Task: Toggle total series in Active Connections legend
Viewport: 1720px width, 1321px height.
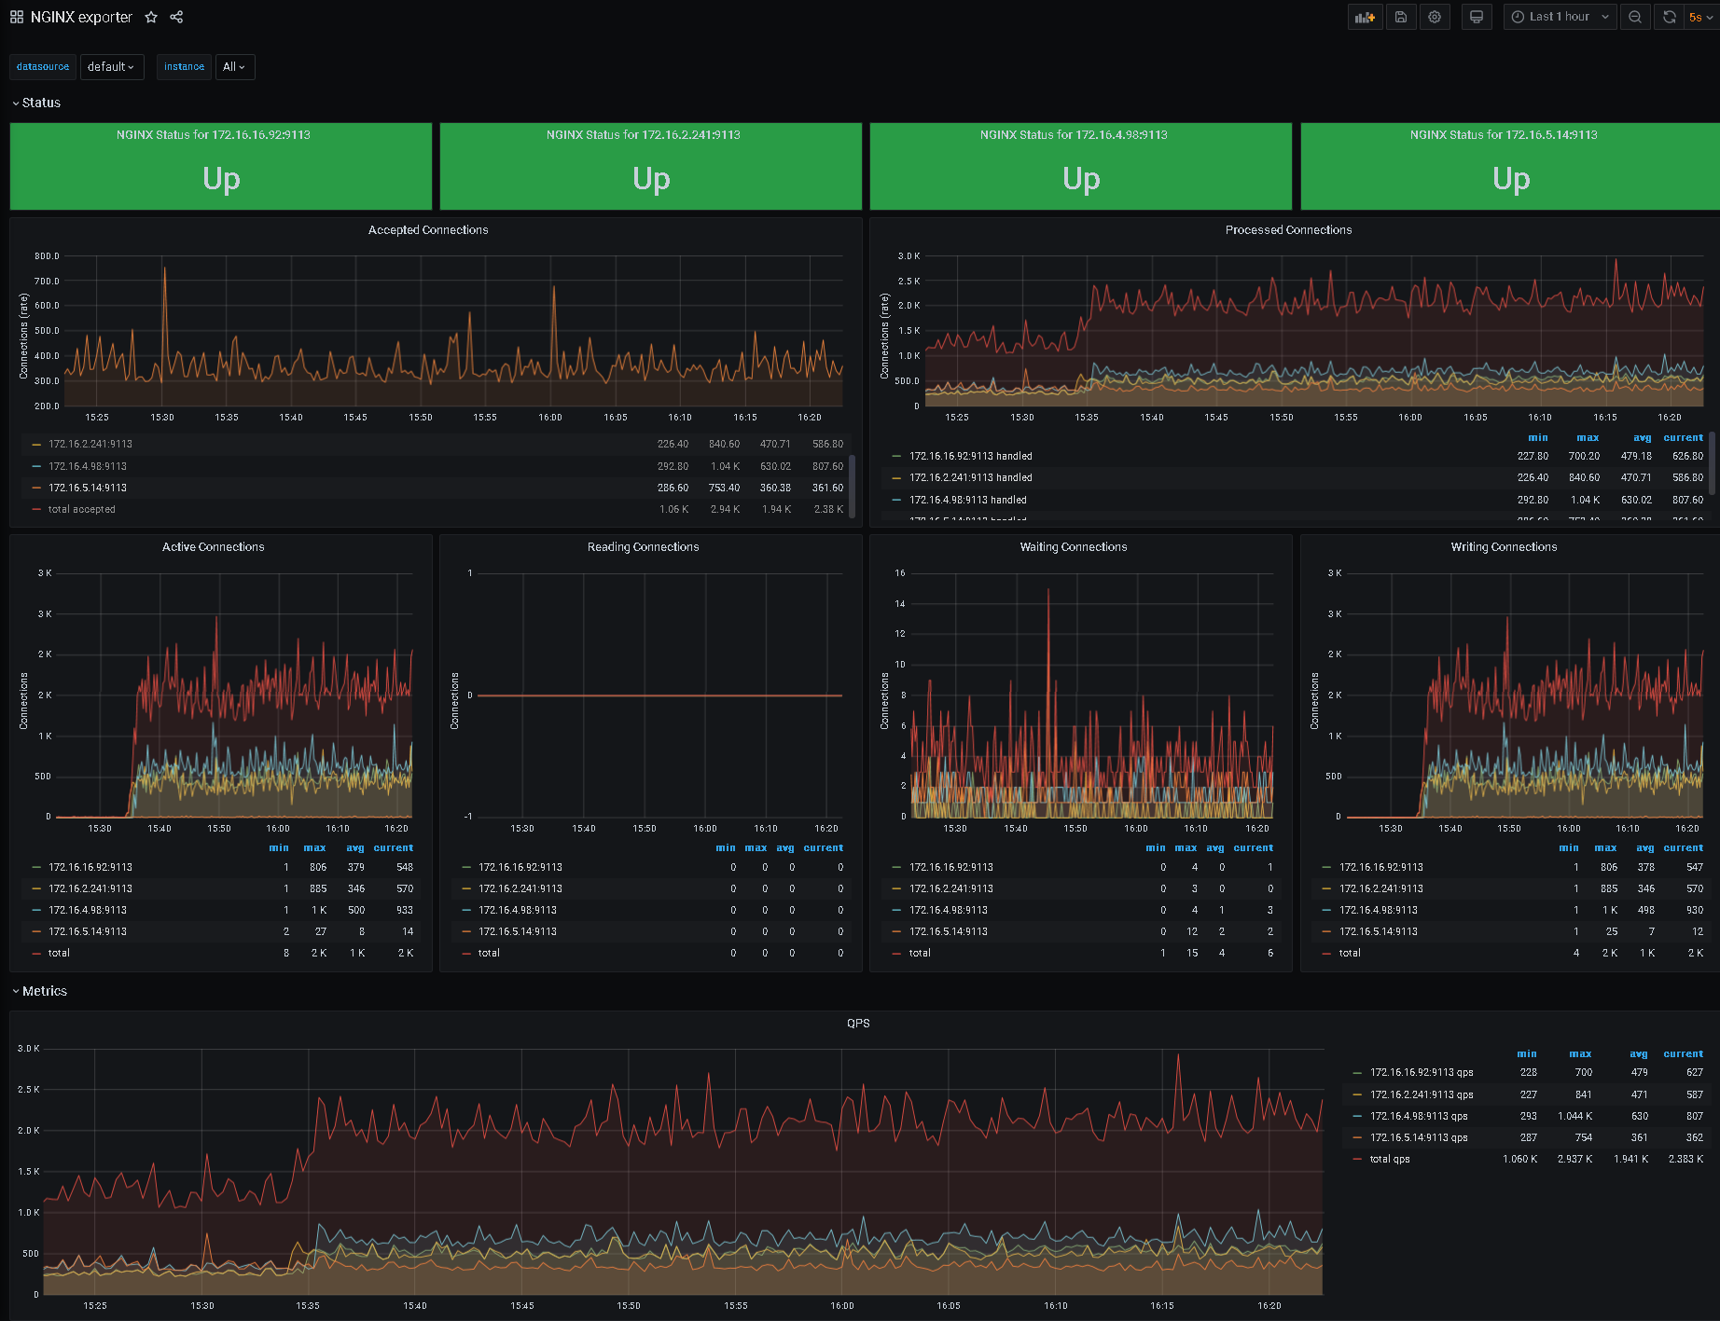Action: [x=59, y=953]
